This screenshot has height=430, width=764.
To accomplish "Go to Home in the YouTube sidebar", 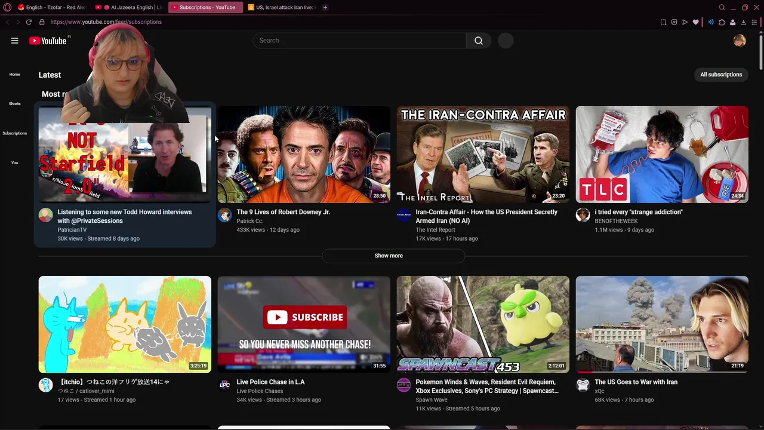I will pyautogui.click(x=15, y=75).
